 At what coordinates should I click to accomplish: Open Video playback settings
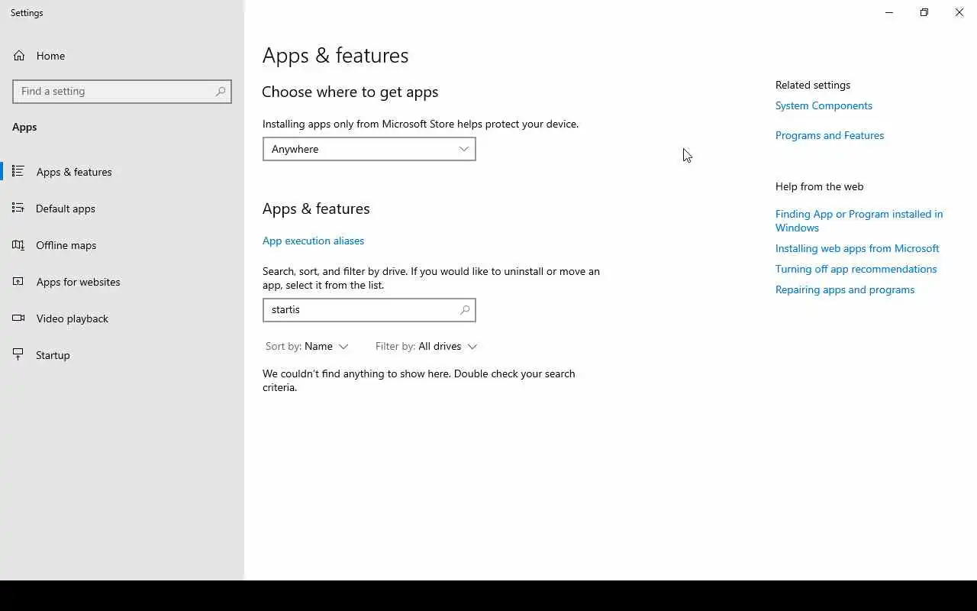point(122,318)
